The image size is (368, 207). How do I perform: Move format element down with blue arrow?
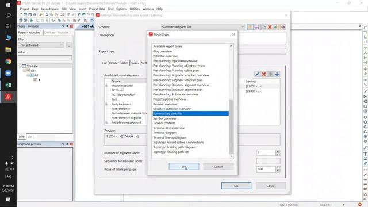(277, 74)
